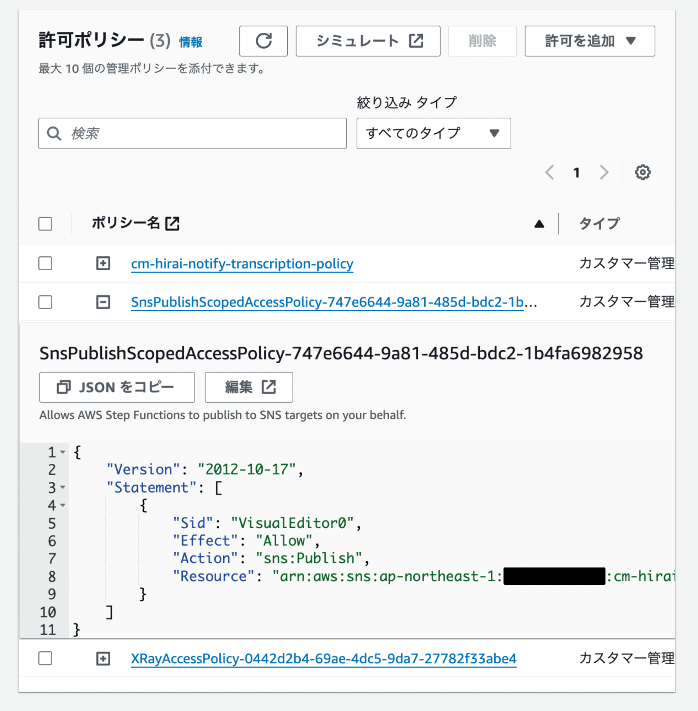The image size is (698, 711).
Task: Open the シミュレート policy simulator
Action: click(x=368, y=41)
